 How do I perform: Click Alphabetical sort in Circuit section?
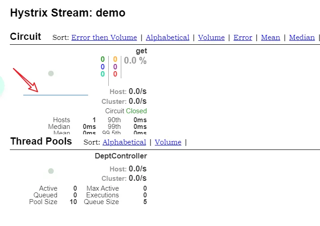pyautogui.click(x=167, y=38)
